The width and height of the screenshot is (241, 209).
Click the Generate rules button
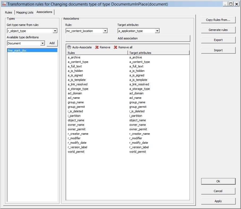[x=218, y=30]
